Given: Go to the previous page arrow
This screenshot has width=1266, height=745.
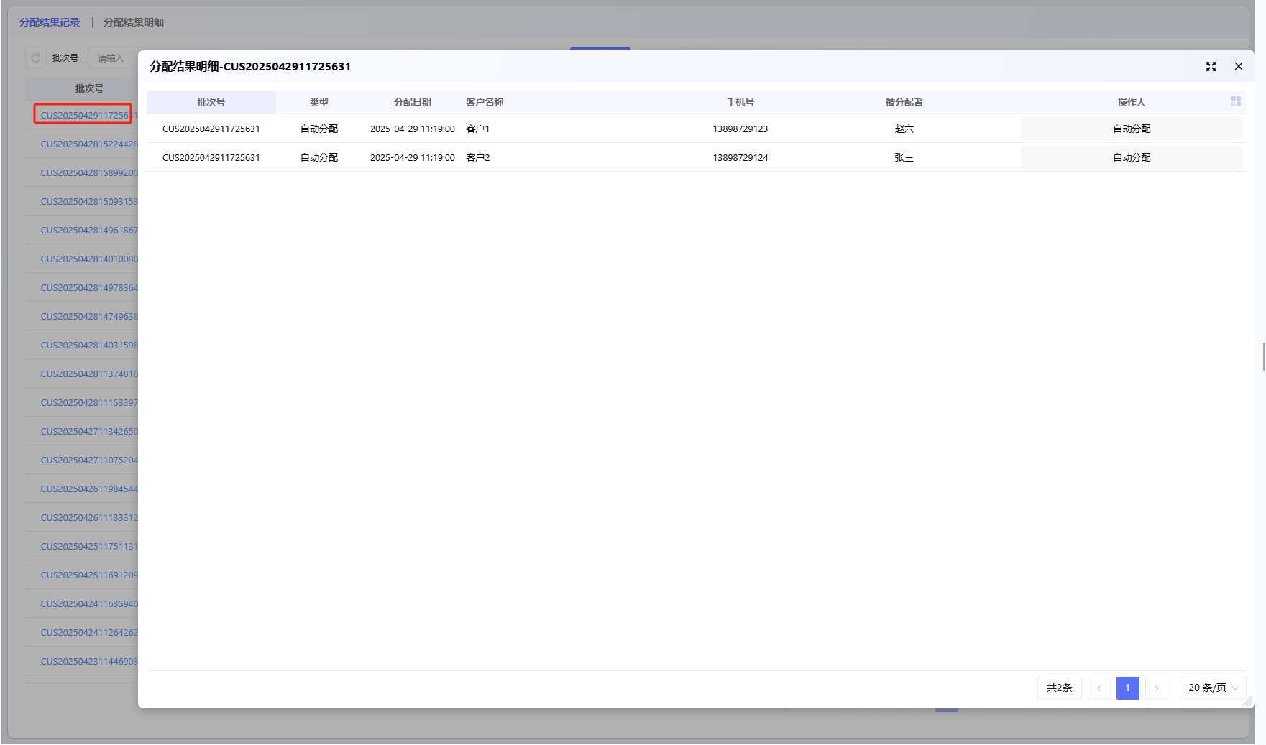Looking at the screenshot, I should pos(1098,688).
